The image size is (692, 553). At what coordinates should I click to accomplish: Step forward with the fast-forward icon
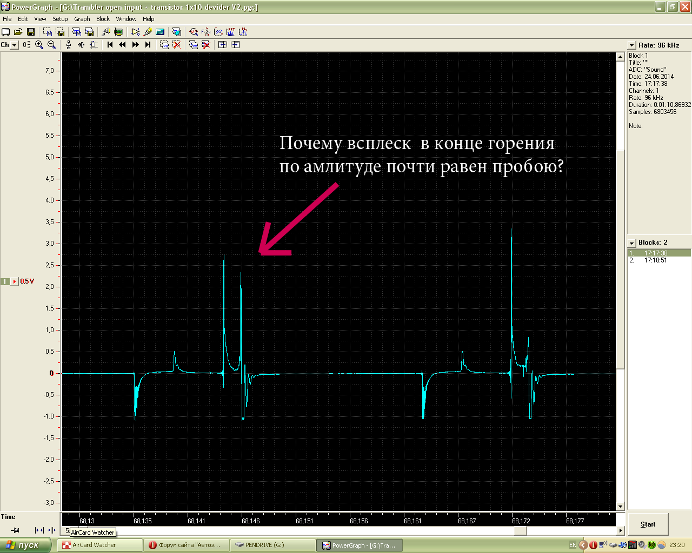(135, 45)
